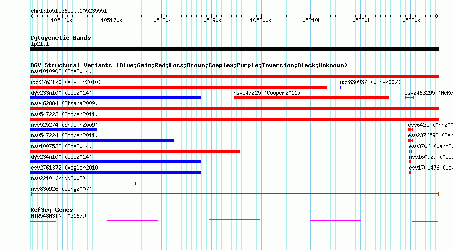Click the thin blue nsv830937 gain line
453x250 pixels.
tap(389, 87)
